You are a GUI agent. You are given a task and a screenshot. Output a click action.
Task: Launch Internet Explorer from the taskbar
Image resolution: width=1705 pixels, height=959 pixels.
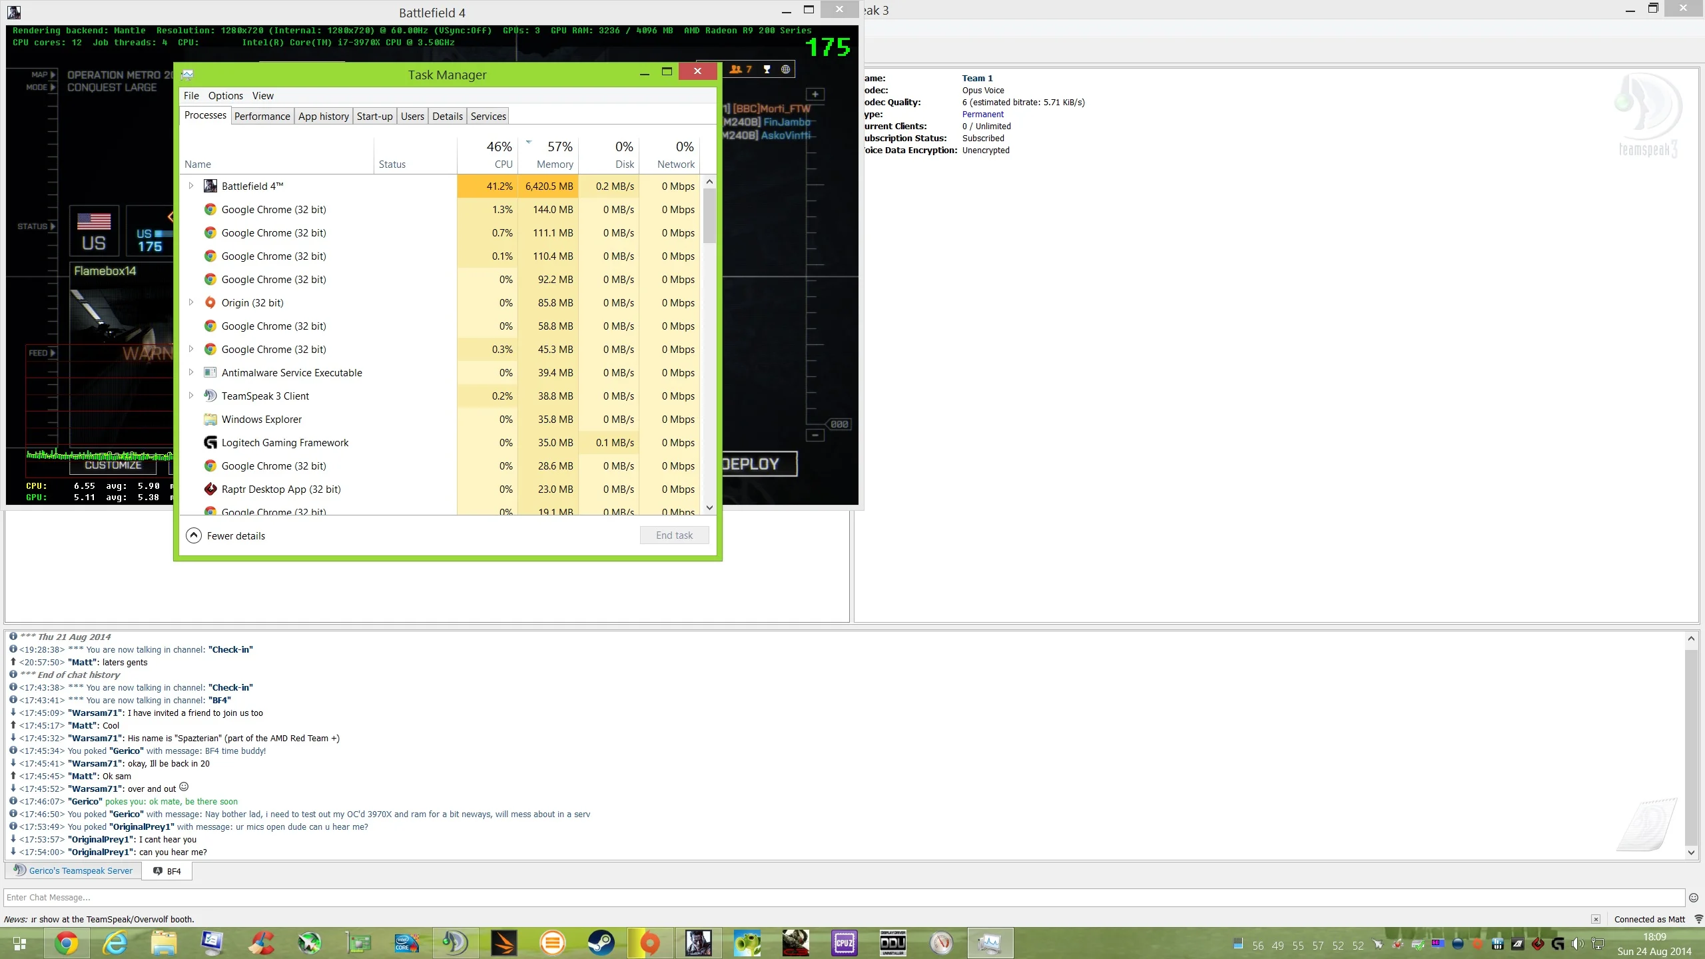115,943
